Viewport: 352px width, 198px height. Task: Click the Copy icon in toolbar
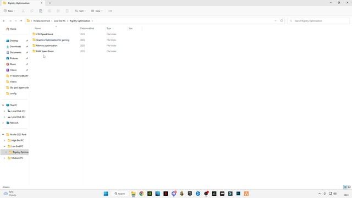32,11
